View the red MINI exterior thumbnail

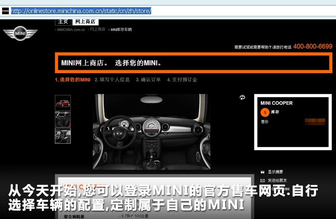point(63,103)
